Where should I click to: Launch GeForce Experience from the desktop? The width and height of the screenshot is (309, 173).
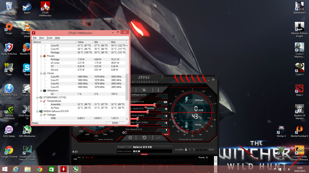click(x=9, y=112)
